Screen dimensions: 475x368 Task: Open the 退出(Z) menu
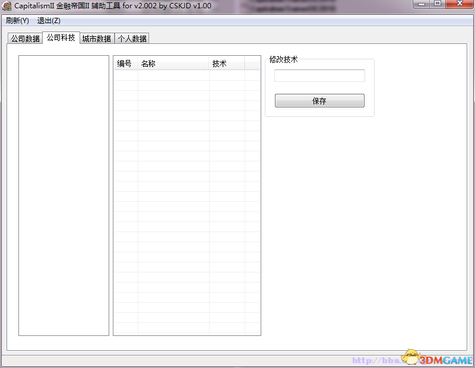49,21
